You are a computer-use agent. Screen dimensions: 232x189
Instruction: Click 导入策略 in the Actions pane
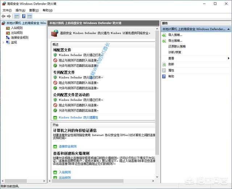(175, 35)
